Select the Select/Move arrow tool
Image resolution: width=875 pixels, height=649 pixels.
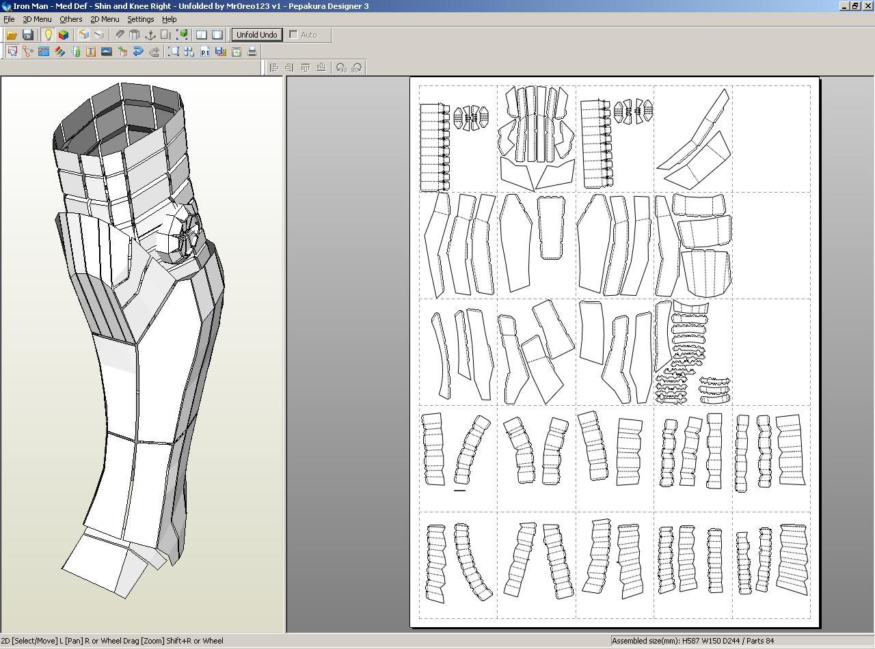(x=12, y=51)
